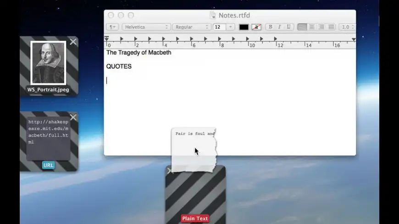
Task: Select the tab stop near ruler mark 12
Action: click(275, 39)
